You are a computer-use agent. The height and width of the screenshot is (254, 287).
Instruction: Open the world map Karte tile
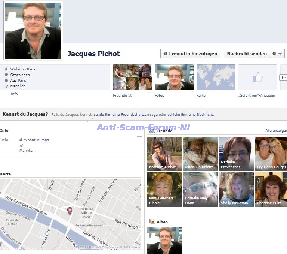[x=216, y=78]
